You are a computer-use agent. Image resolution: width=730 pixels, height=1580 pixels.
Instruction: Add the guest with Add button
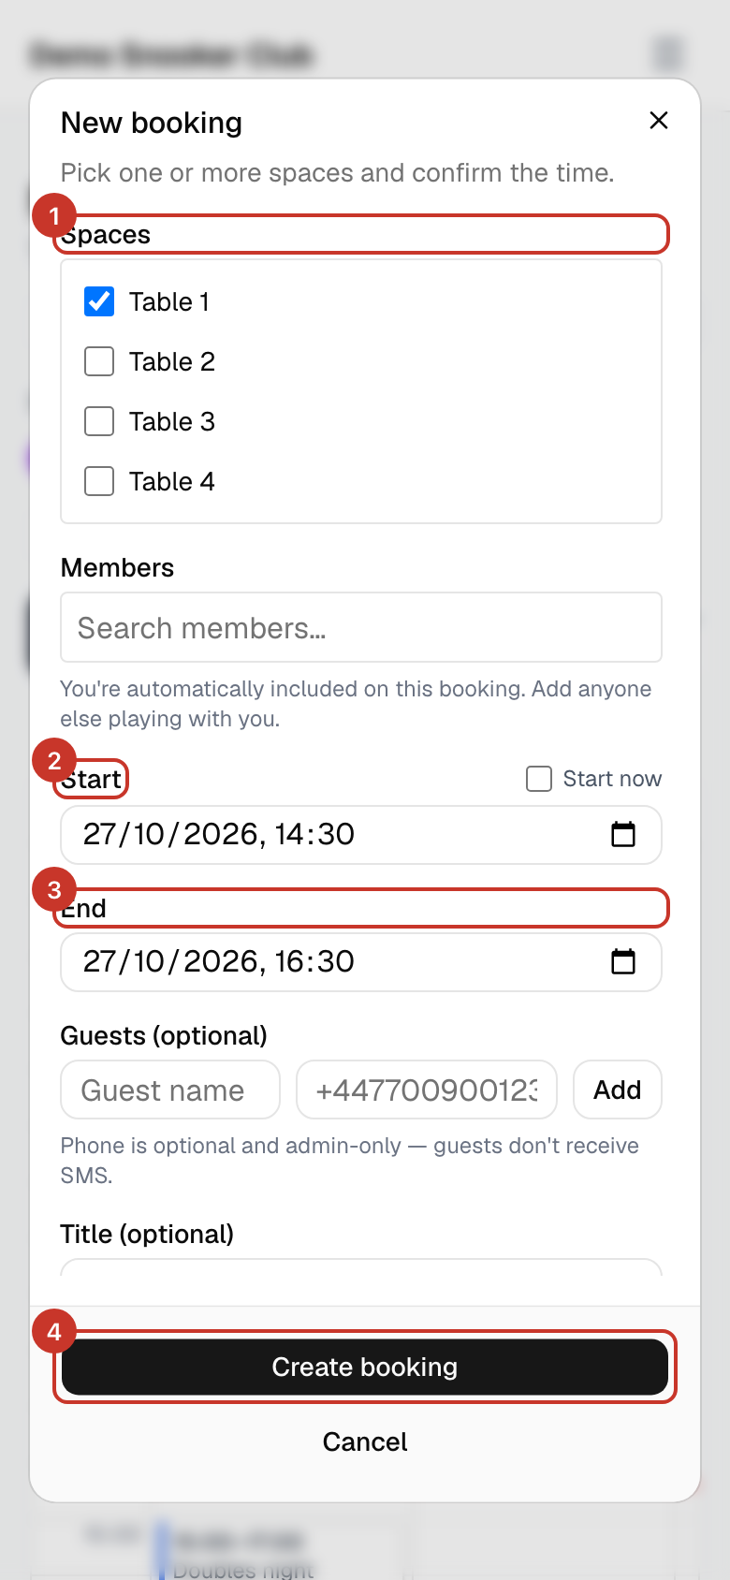618,1090
